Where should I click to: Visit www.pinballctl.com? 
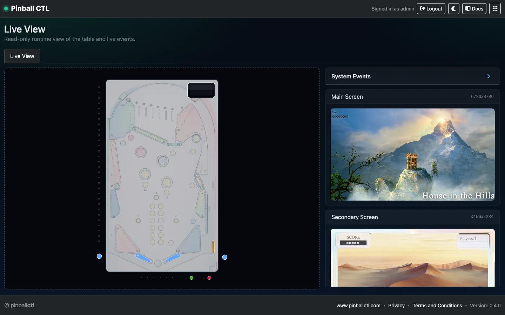358,306
